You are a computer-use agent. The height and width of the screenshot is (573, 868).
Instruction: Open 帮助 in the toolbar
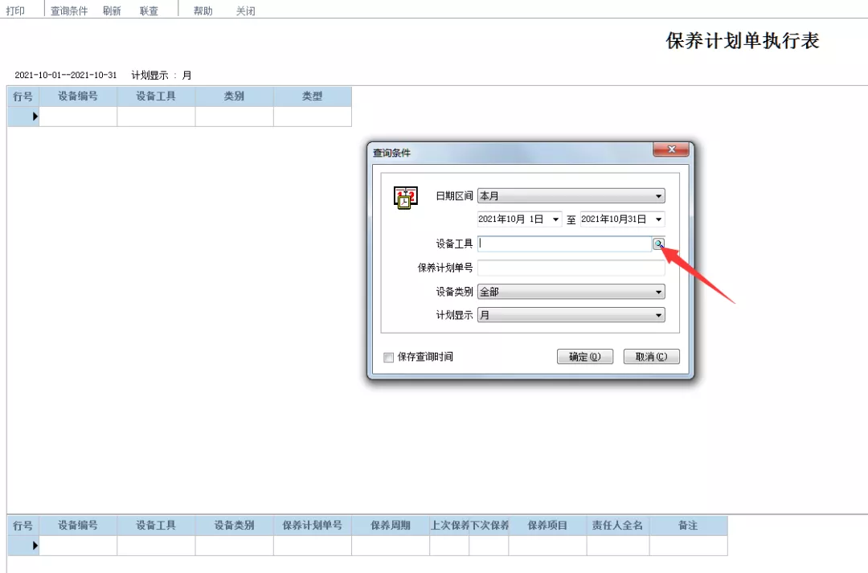tap(203, 10)
